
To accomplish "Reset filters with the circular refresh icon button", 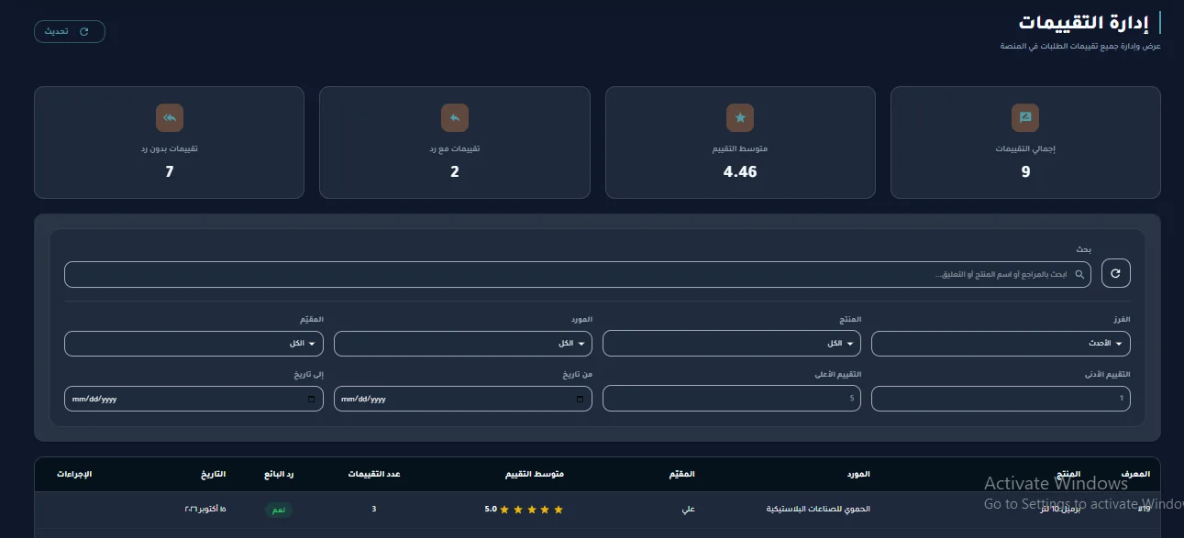I will 1116,273.
